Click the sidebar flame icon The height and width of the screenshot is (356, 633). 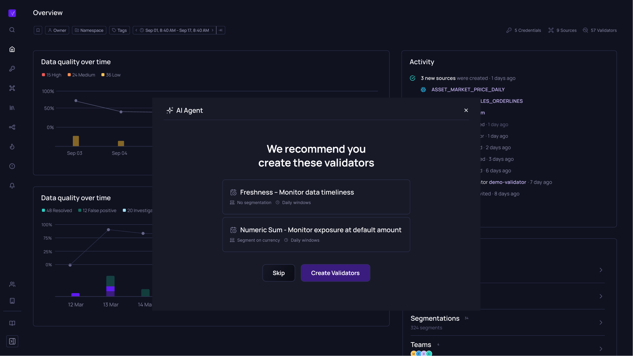click(x=12, y=147)
